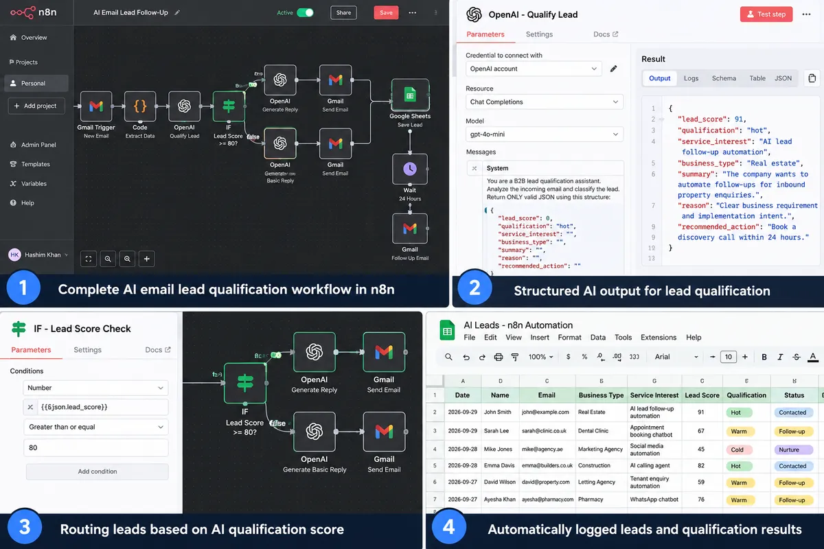Edit workflow name with the pencil icon
Image resolution: width=824 pixels, height=549 pixels.
click(177, 12)
